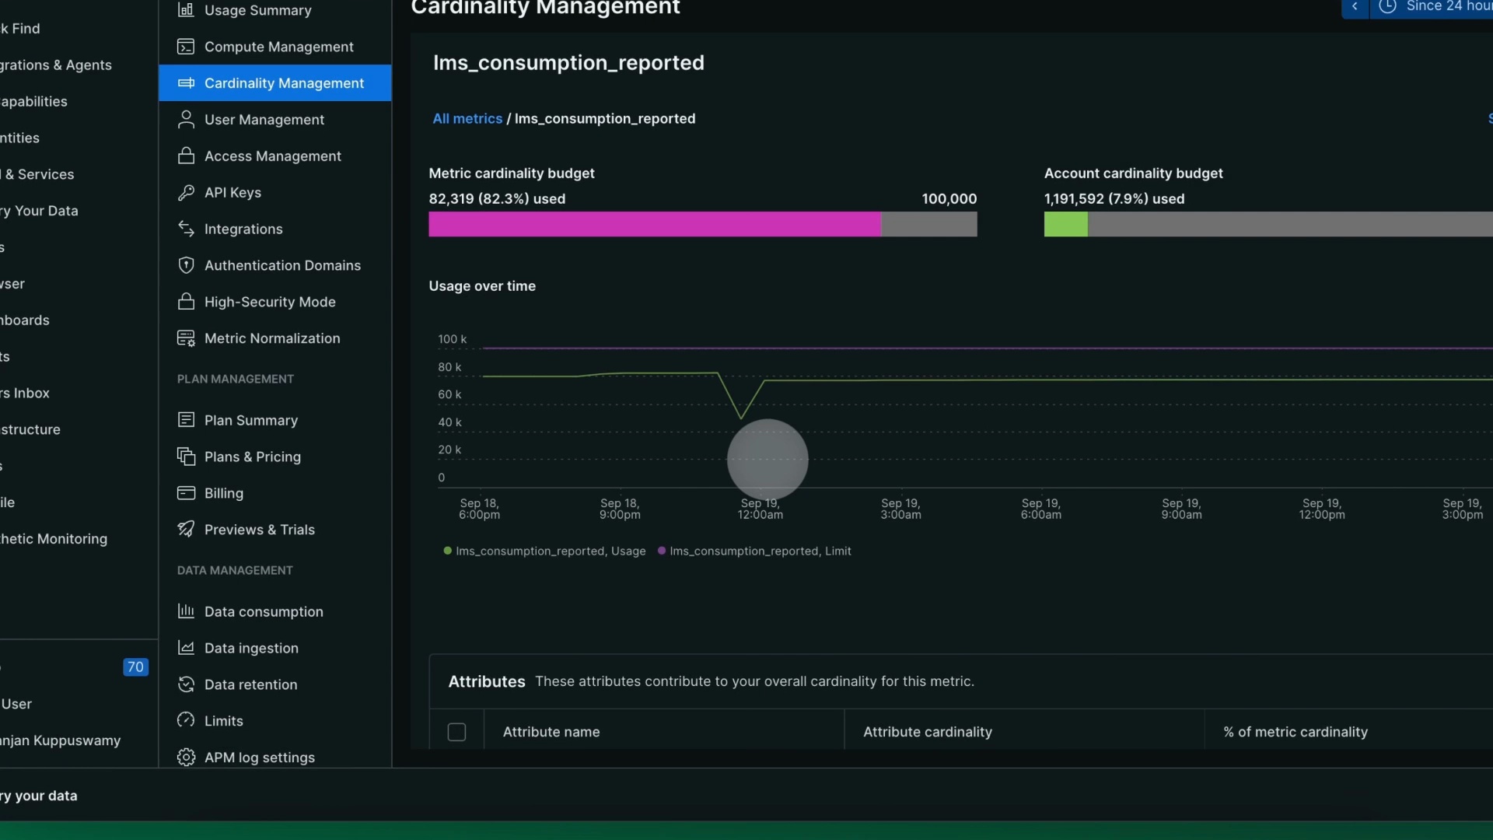The width and height of the screenshot is (1493, 840).
Task: Open API Keys page
Action: (274, 192)
